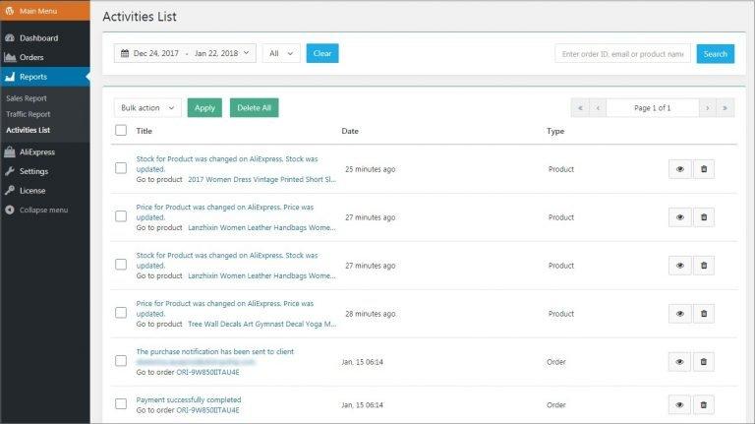Tick the select-all checkbox beside Title
Image resolution: width=755 pixels, height=424 pixels.
tap(121, 130)
